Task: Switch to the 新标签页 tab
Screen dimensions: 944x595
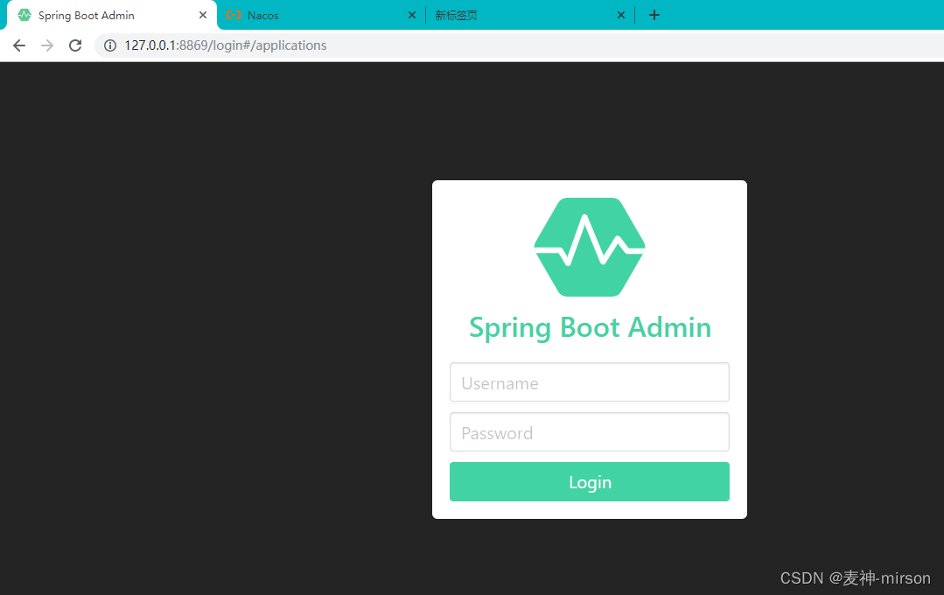Action: [x=529, y=15]
